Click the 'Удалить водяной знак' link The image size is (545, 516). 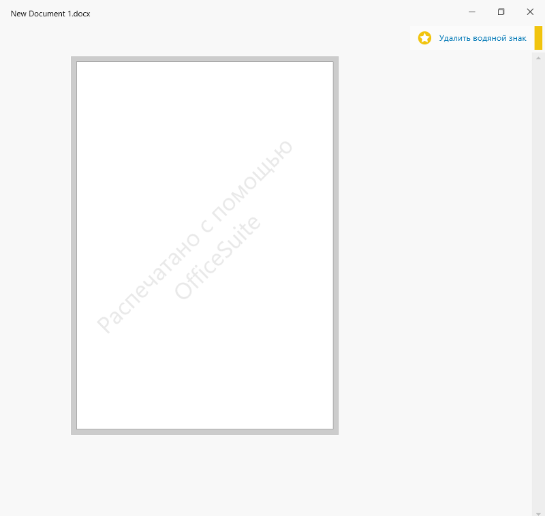(x=482, y=38)
